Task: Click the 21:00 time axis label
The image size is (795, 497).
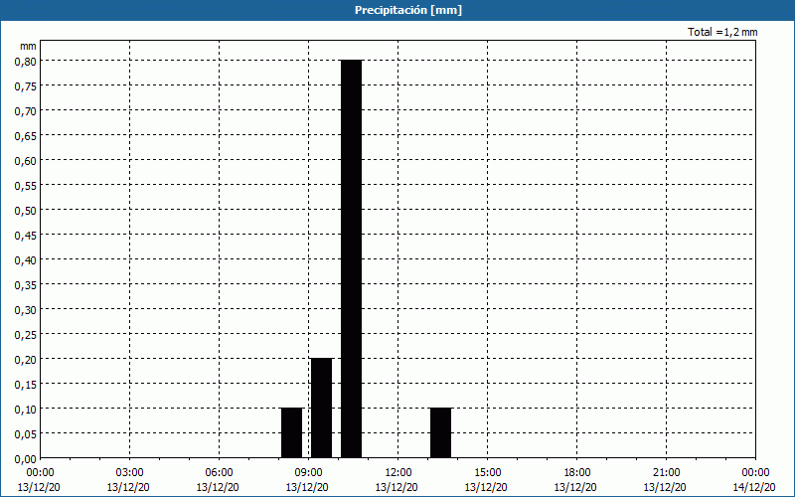Action: [666, 473]
